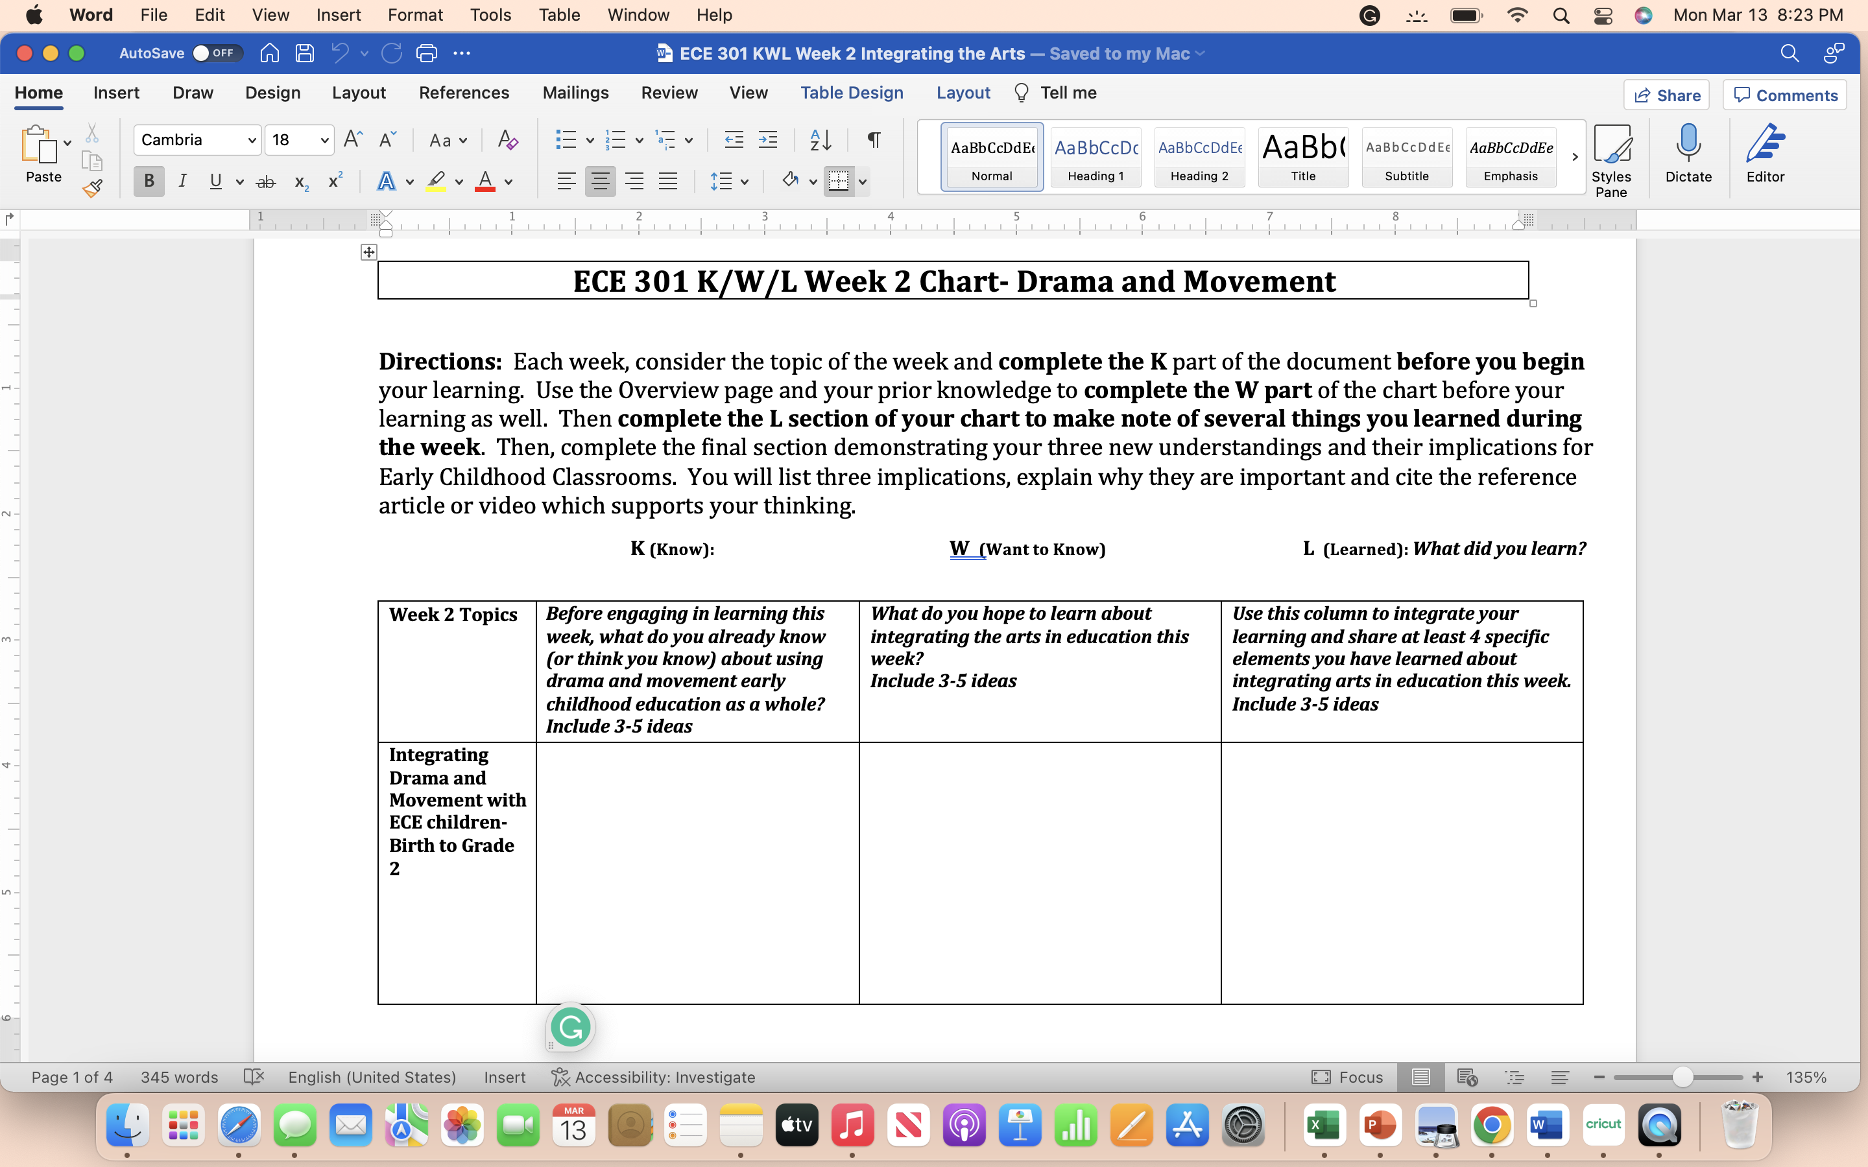The image size is (1868, 1167).
Task: Expand the styles gallery
Action: pos(1575,157)
